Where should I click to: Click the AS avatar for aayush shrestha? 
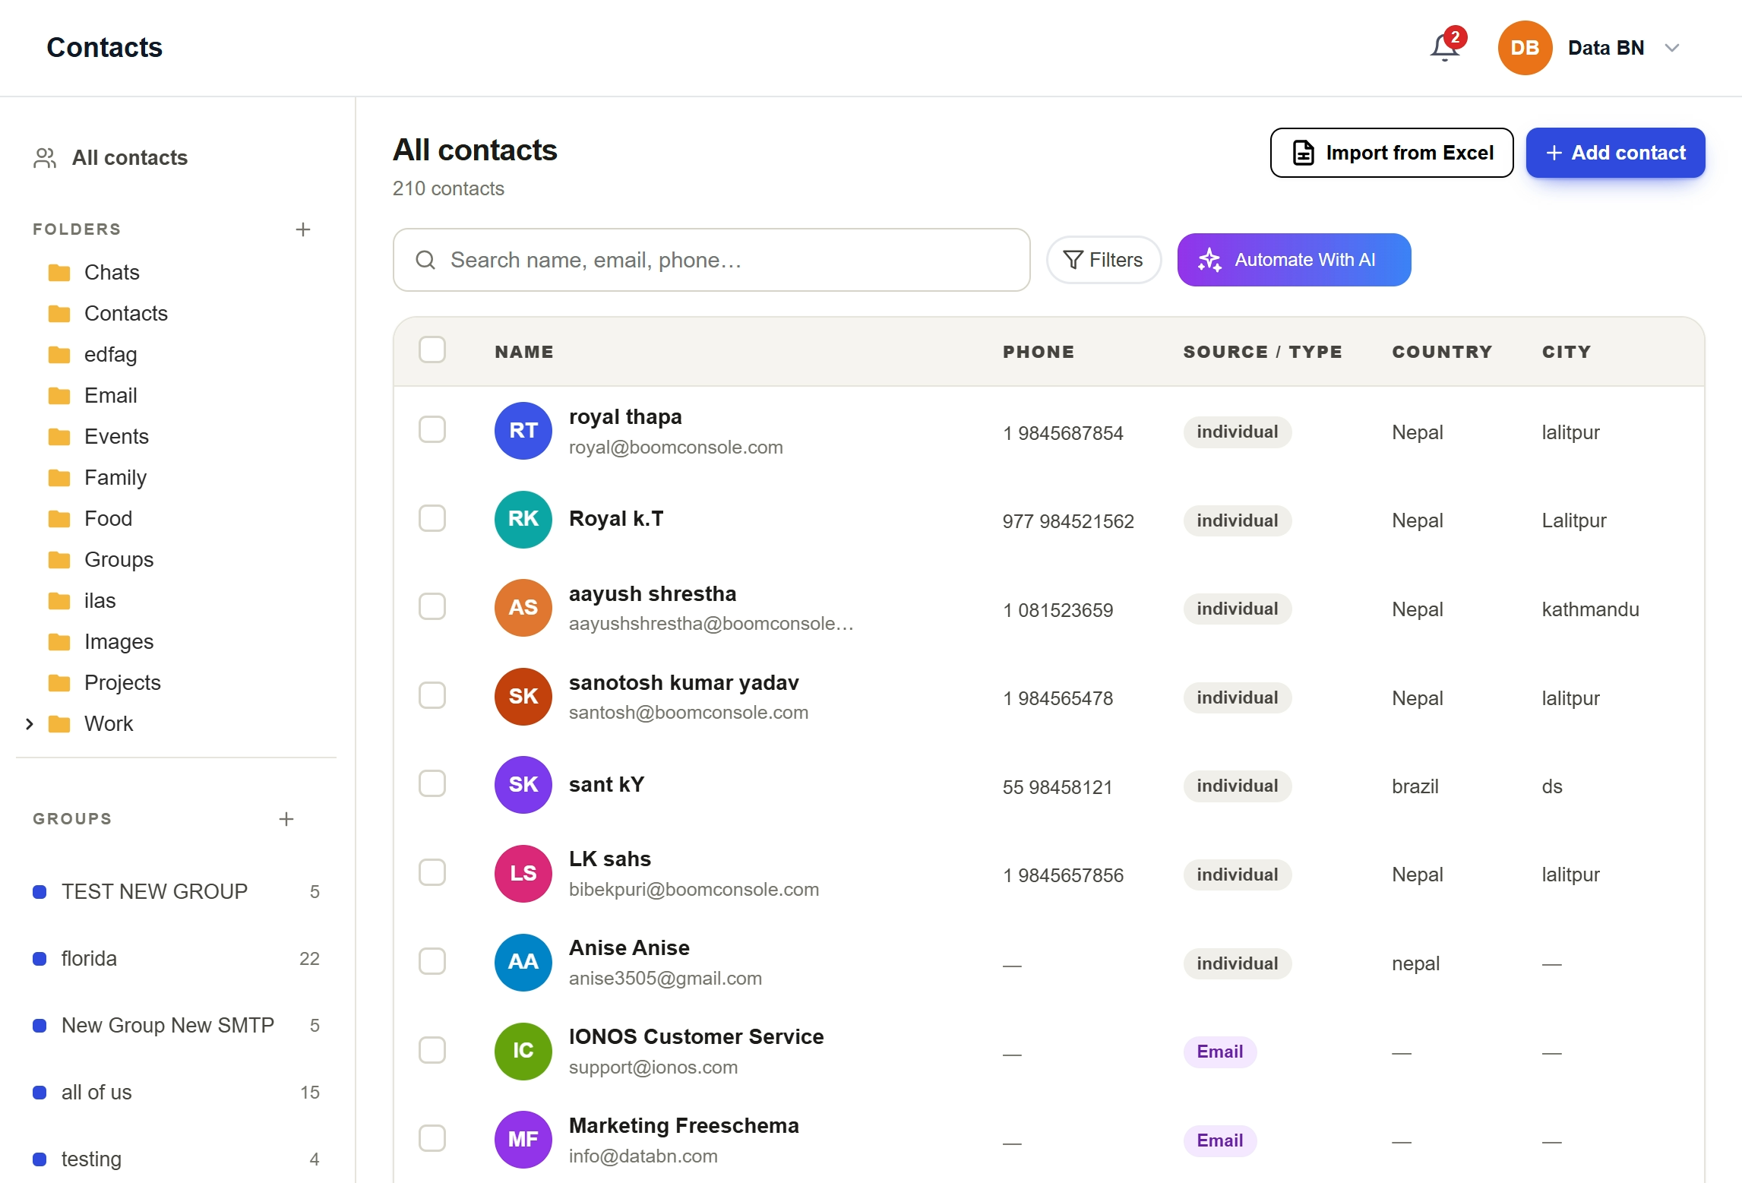point(523,608)
